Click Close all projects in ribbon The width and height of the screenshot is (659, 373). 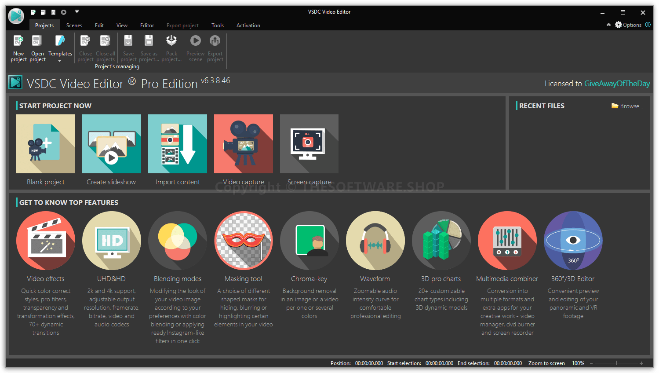coord(106,48)
